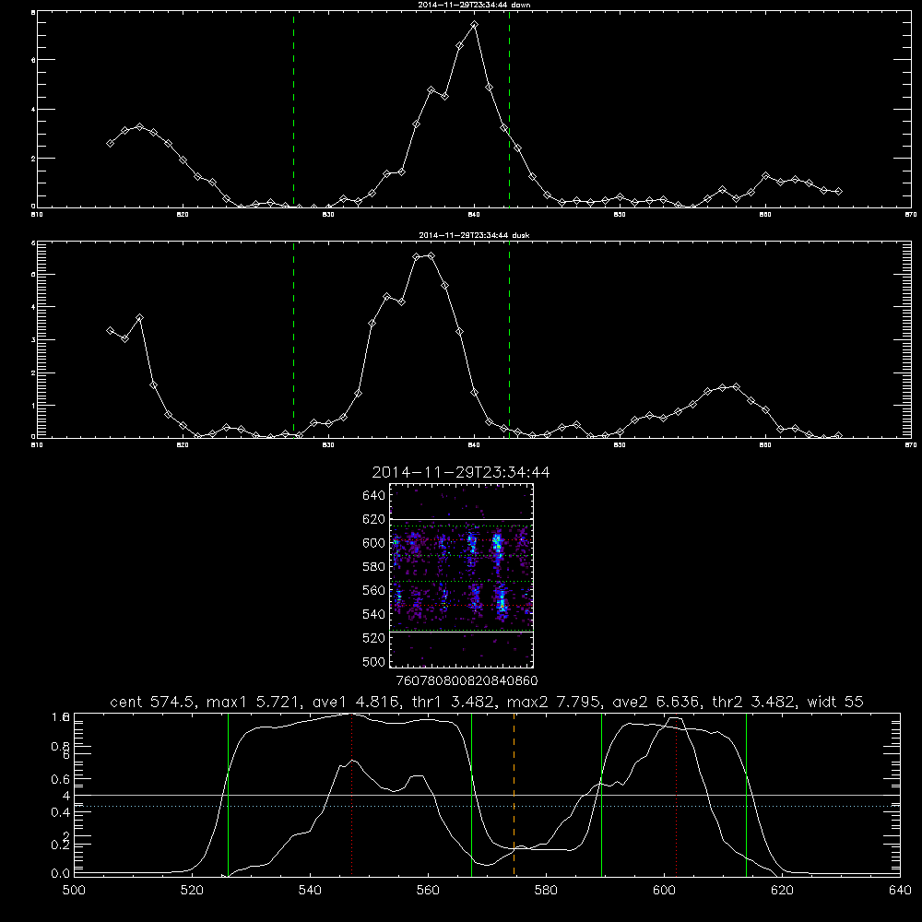Click x-axis label 520 of the profile plot
922x922 pixels.
click(192, 890)
